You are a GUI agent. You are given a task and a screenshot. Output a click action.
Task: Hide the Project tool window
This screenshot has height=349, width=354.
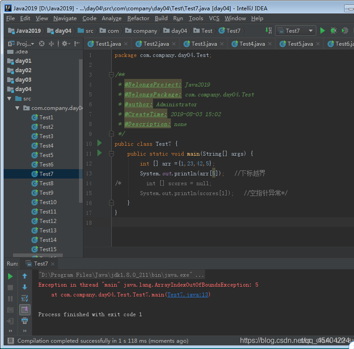[x=77, y=44]
